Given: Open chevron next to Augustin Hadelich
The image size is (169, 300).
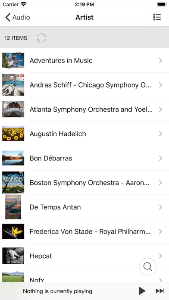Looking at the screenshot, I should point(160,134).
